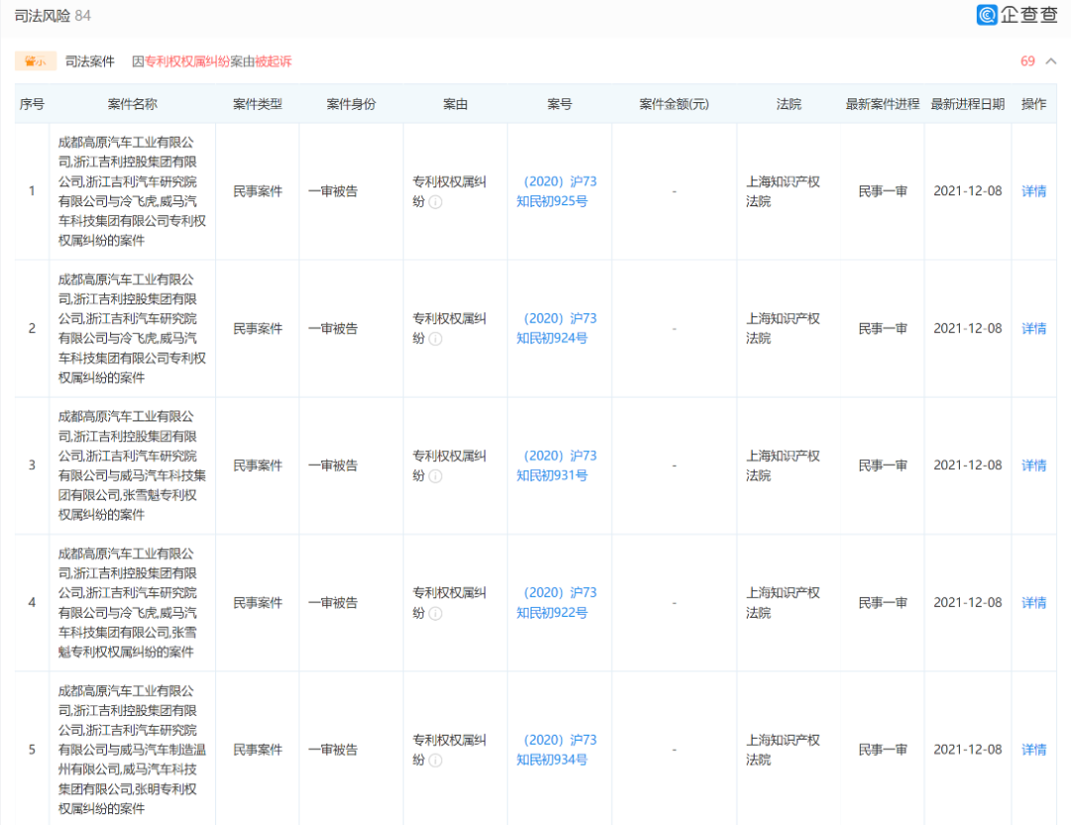
Task: Click 民事一审 in row 2
Action: [883, 328]
